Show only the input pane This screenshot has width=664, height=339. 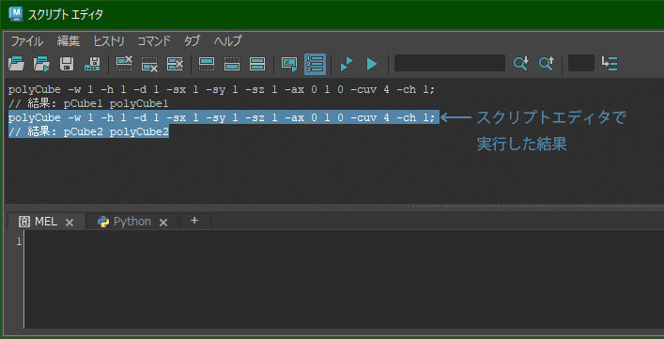pos(232,64)
